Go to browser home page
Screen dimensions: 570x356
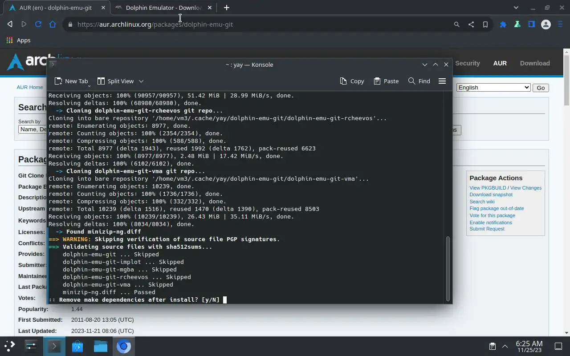(x=53, y=24)
